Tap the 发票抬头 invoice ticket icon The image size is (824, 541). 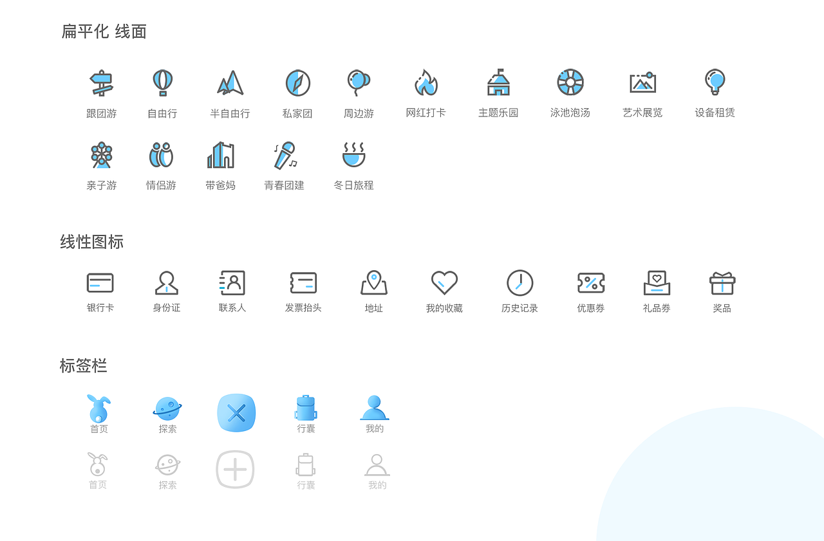(x=303, y=282)
